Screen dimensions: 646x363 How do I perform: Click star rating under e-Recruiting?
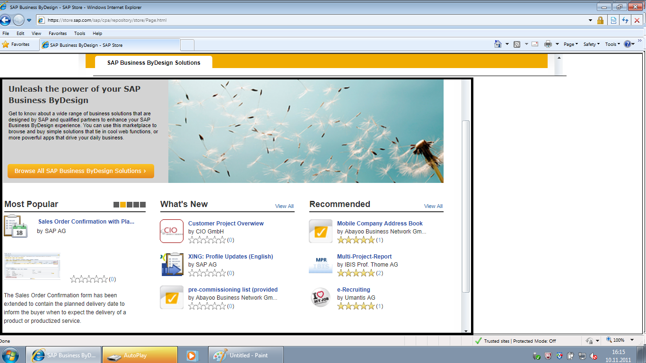(x=356, y=306)
